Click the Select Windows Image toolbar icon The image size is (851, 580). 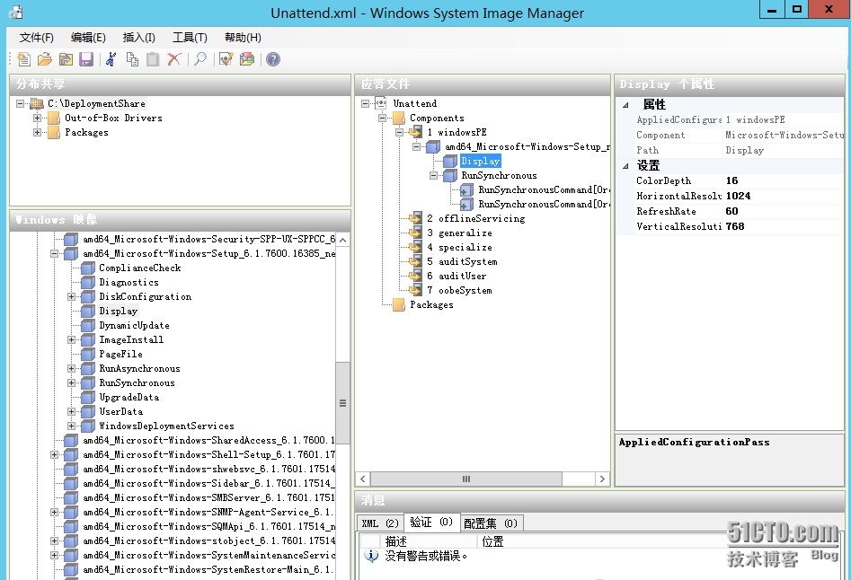(66, 59)
